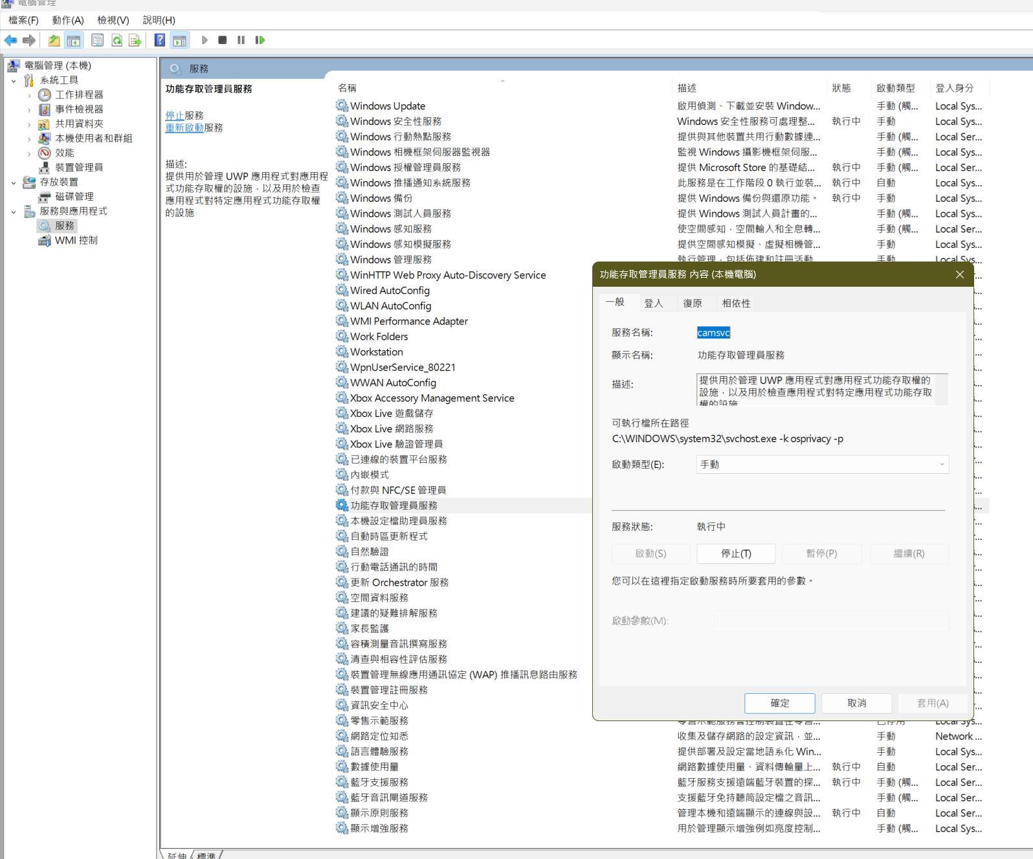Click the 停止 service link in left pane
The image size is (1033, 859).
pyautogui.click(x=175, y=115)
